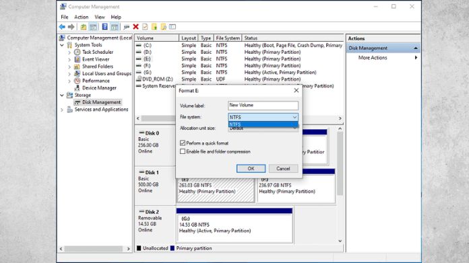Click the Disk 2 Removable label
The width and height of the screenshot is (469, 263).
pos(150,218)
